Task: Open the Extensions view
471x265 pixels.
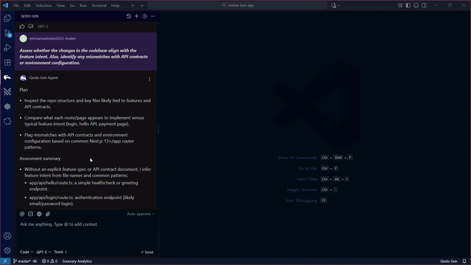Action: pos(7,62)
